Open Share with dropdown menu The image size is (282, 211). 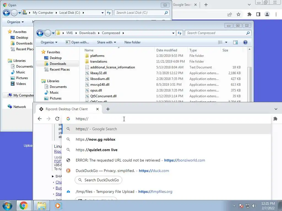pyautogui.click(x=107, y=42)
